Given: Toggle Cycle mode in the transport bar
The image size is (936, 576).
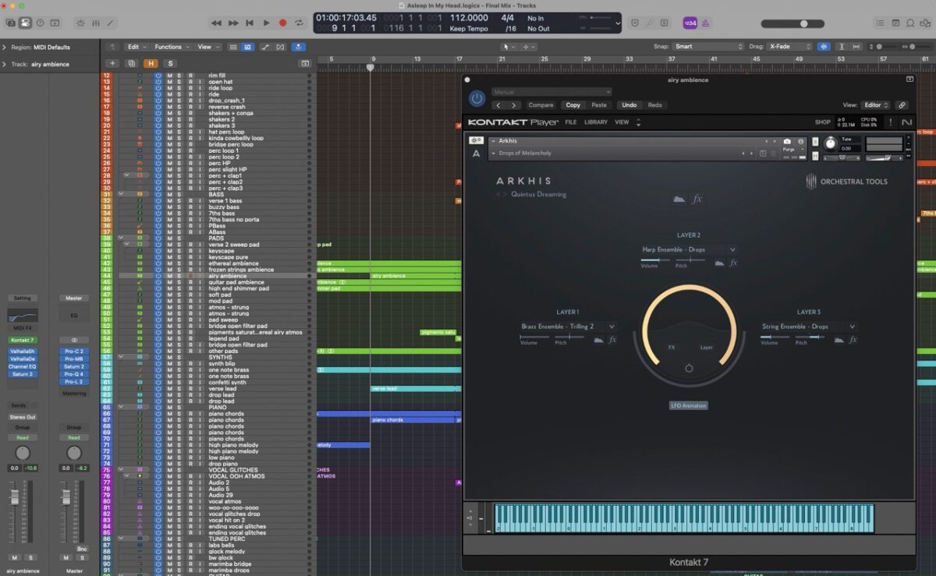Looking at the screenshot, I should click(299, 23).
